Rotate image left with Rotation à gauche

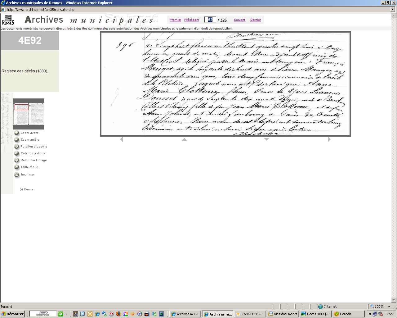[x=17, y=147]
